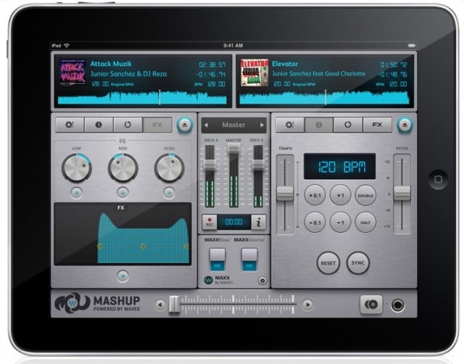Start recording with the REC button

point(210,222)
